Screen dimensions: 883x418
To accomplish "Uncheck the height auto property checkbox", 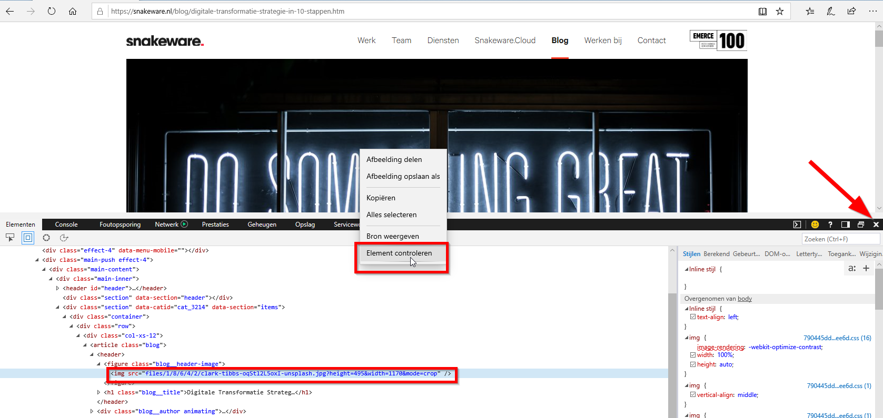I will point(693,364).
